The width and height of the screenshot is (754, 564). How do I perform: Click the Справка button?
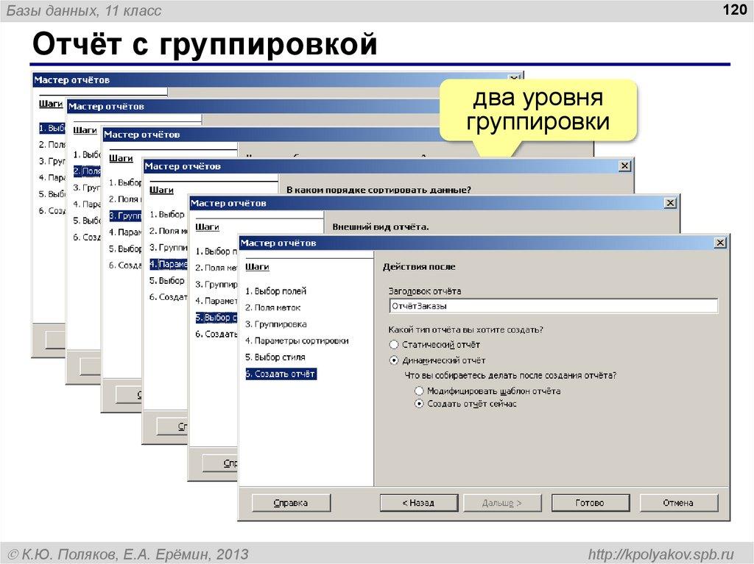[x=291, y=502]
